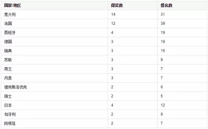Click the 西班牙 row label
The width and height of the screenshot is (208, 129).
click(x=10, y=32)
